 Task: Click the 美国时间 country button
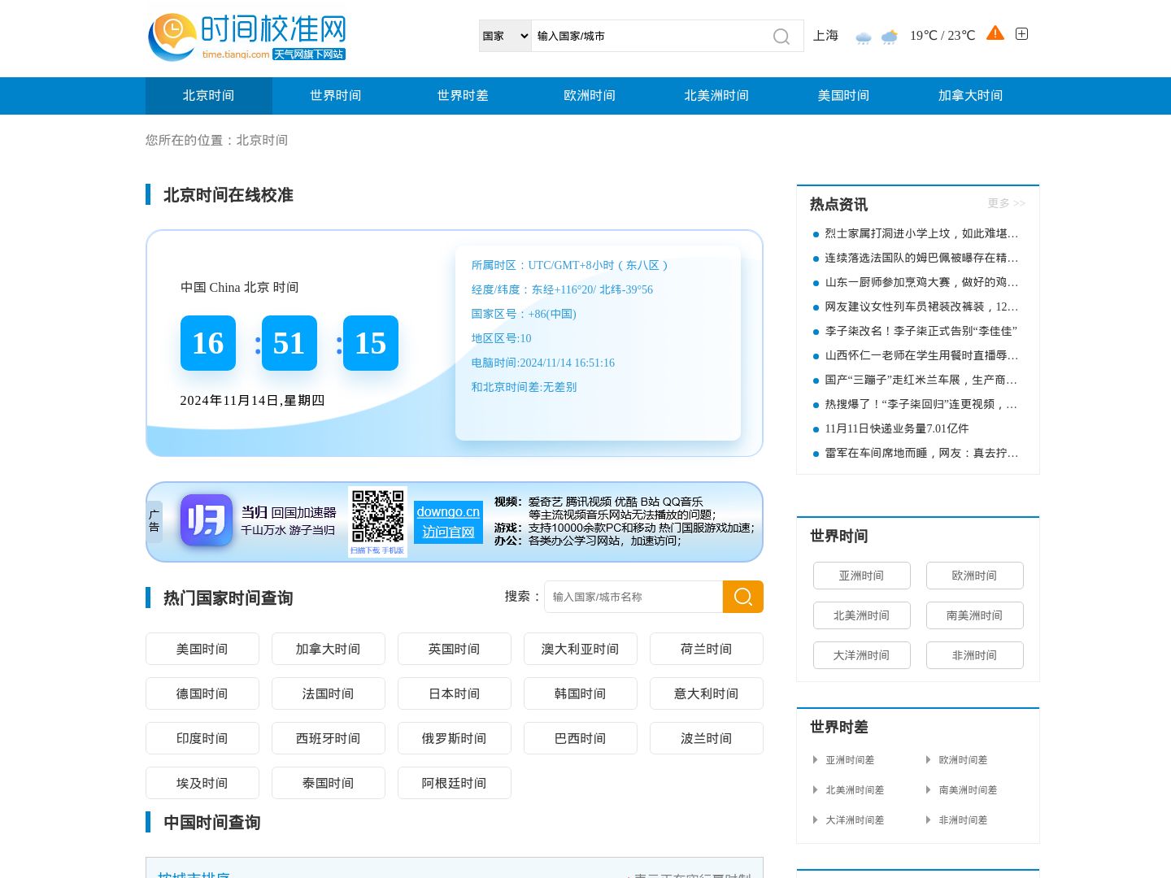[x=202, y=649]
